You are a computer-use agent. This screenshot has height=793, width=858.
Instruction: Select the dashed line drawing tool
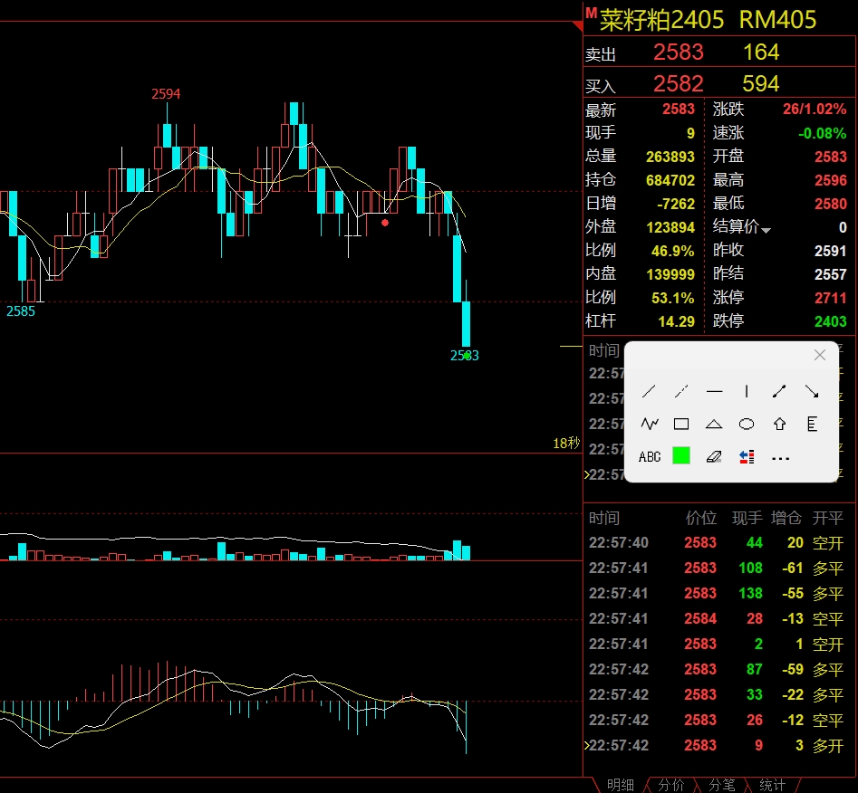coord(681,392)
